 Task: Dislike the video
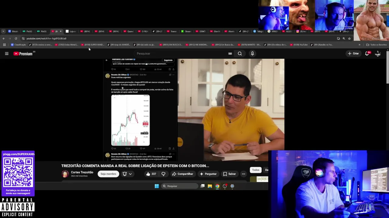(x=163, y=174)
